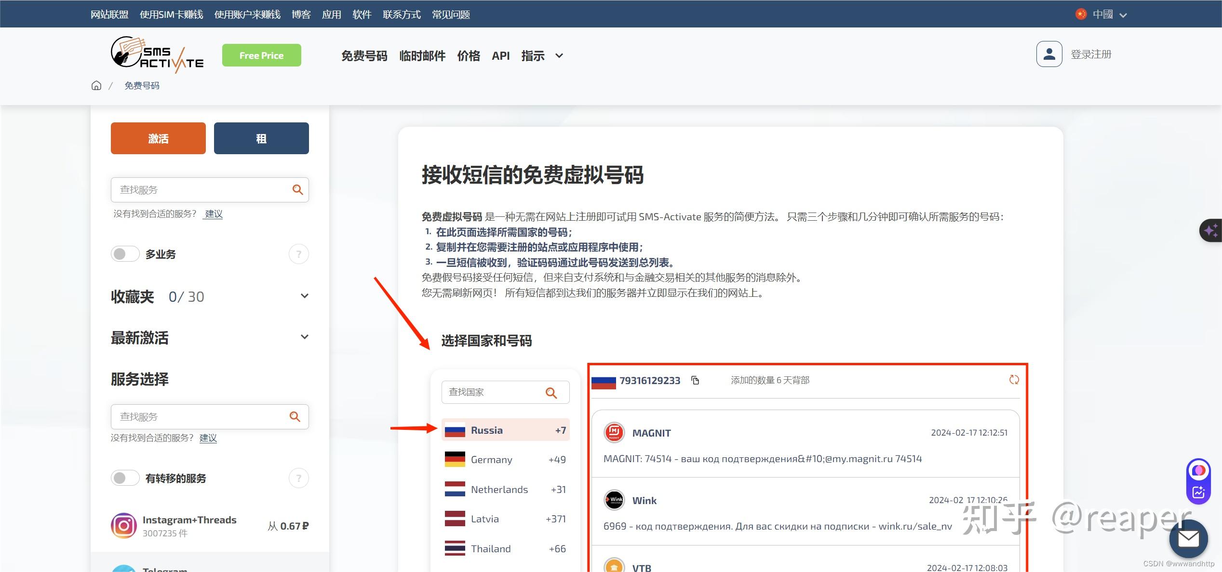The height and width of the screenshot is (572, 1222).
Task: Expand the 收藏夹 favorites section
Action: point(304,296)
